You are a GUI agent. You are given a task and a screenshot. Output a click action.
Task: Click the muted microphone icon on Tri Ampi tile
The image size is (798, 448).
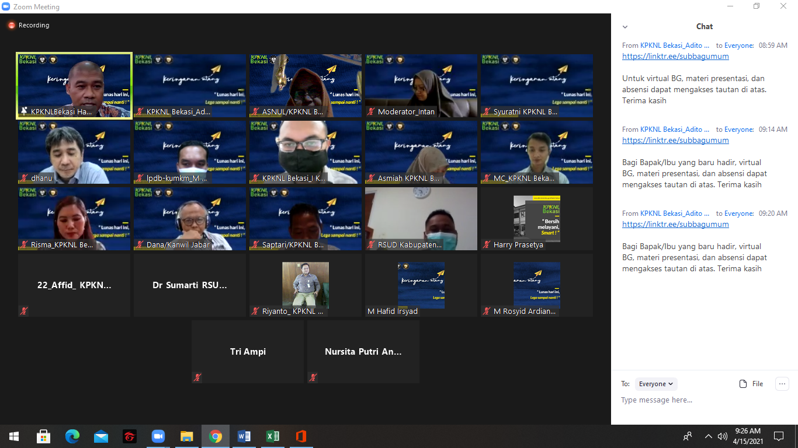point(197,377)
